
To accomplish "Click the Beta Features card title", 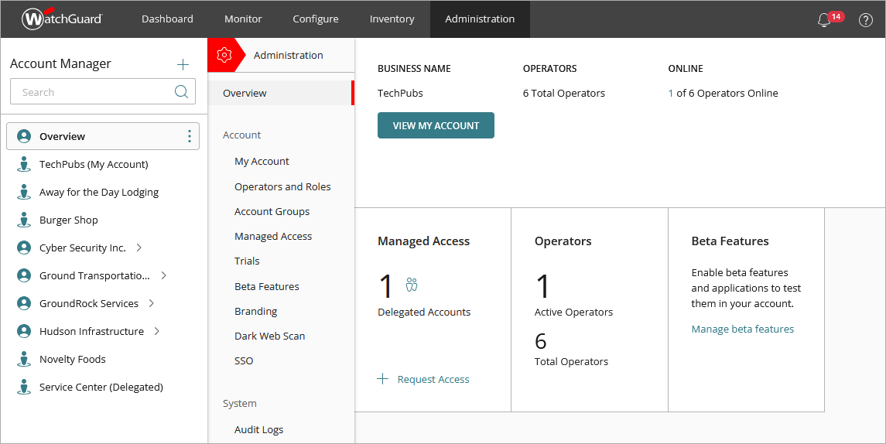I will pyautogui.click(x=730, y=241).
